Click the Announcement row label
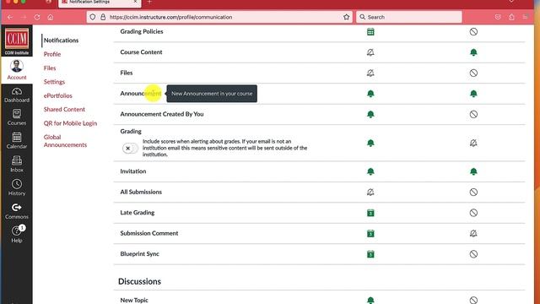The image size is (540, 304). (141, 94)
